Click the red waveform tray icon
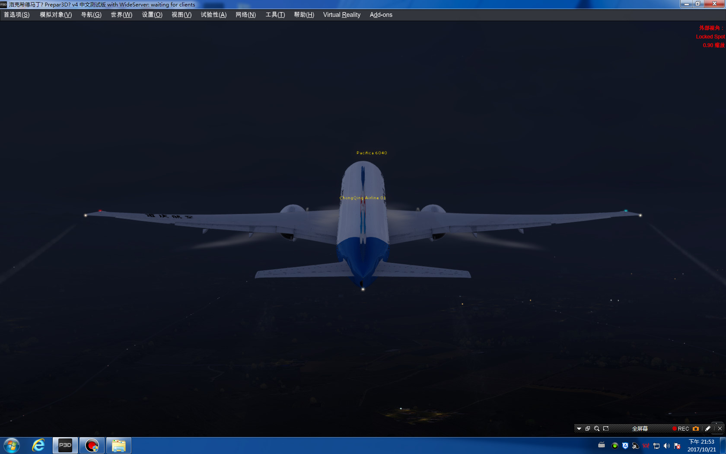Image resolution: width=726 pixels, height=454 pixels. tap(646, 446)
